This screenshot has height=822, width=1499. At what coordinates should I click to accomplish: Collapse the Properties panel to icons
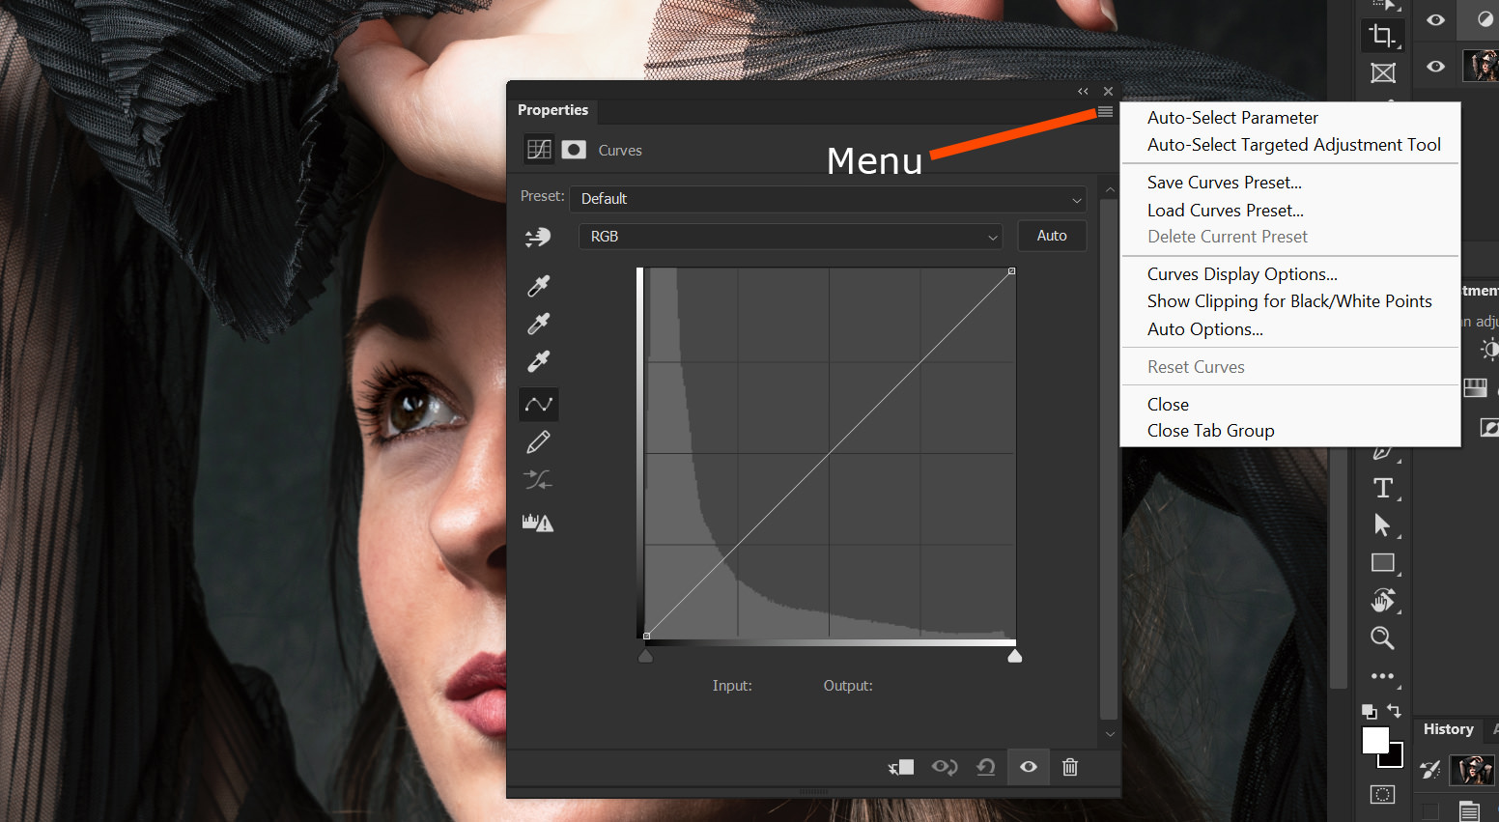click(x=1082, y=91)
